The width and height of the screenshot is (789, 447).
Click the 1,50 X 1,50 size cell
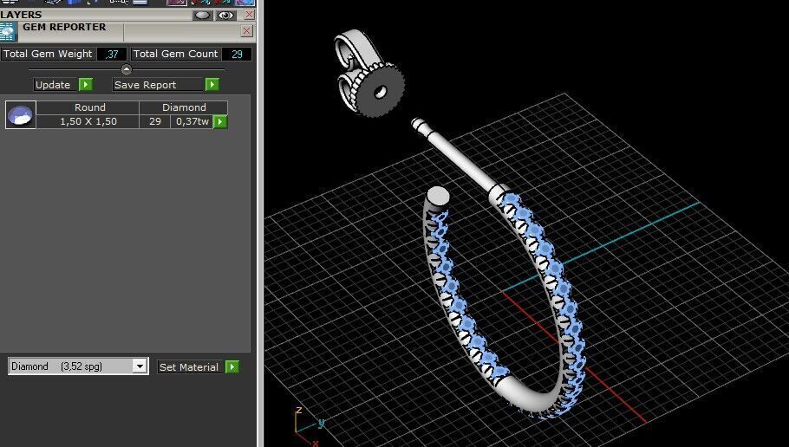point(88,121)
